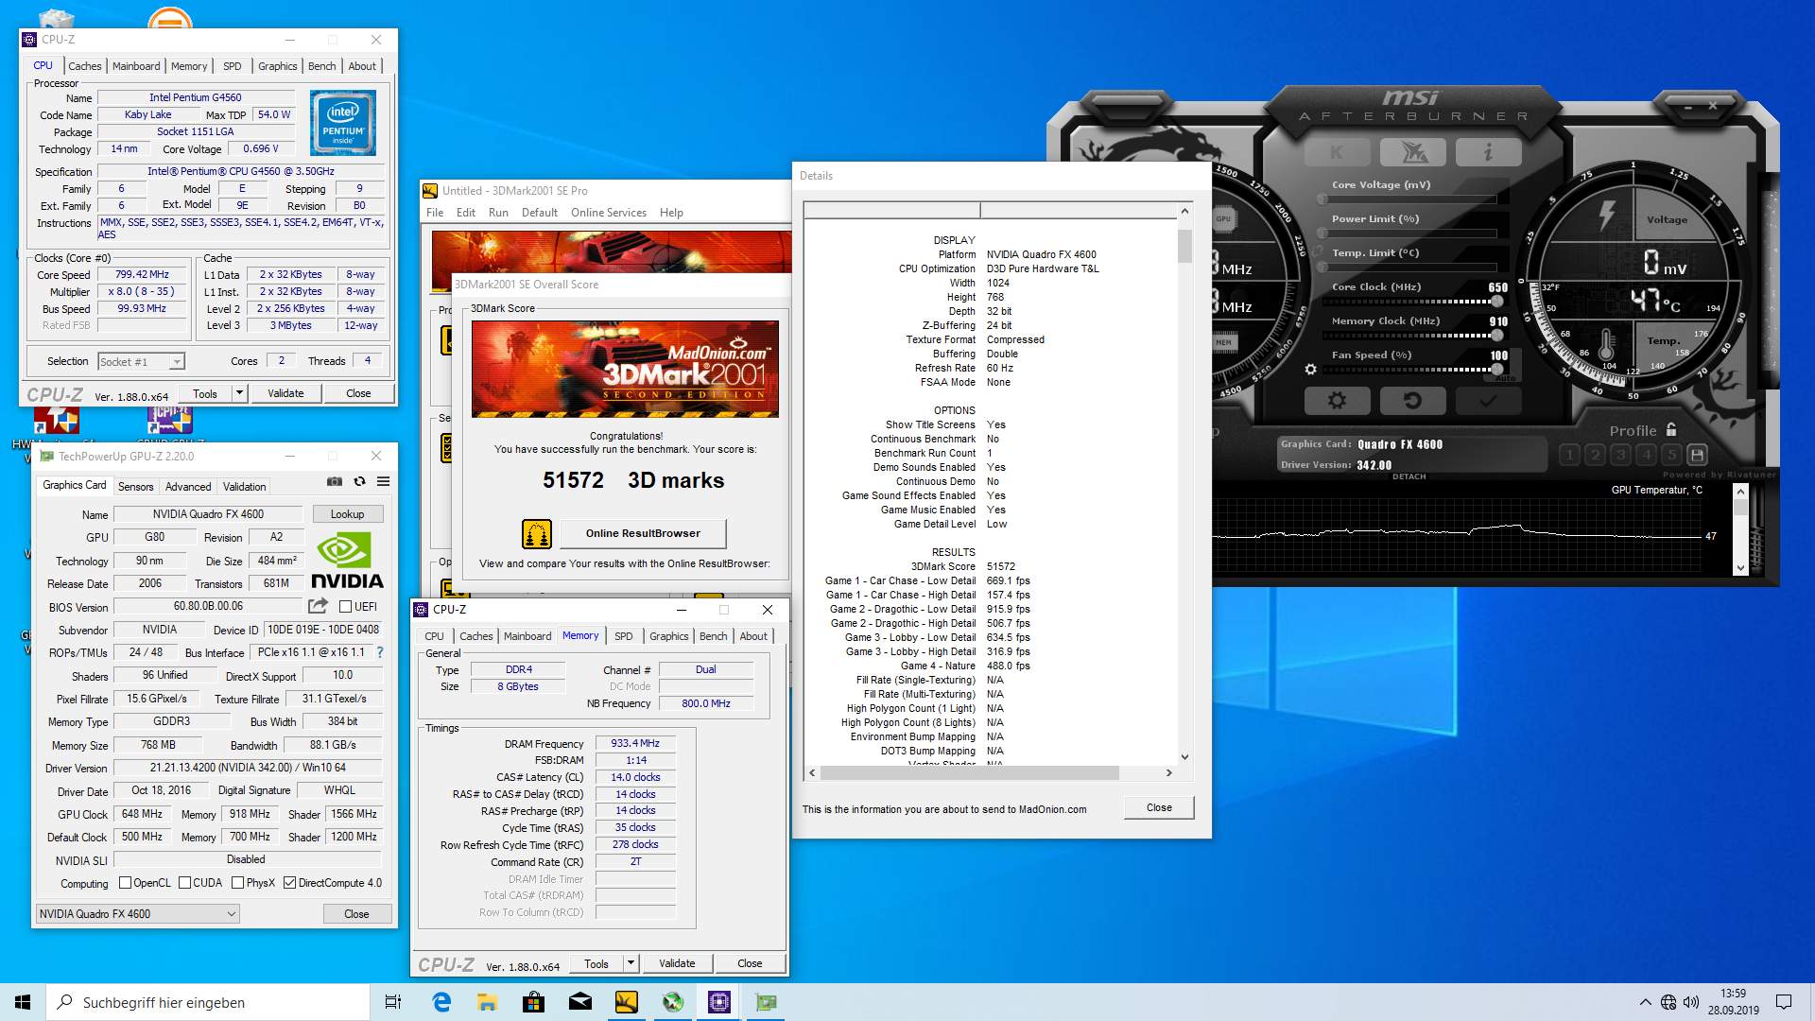Click the 3DMark result browser yellow icon
Screen dimensions: 1815x1021
coord(536,534)
